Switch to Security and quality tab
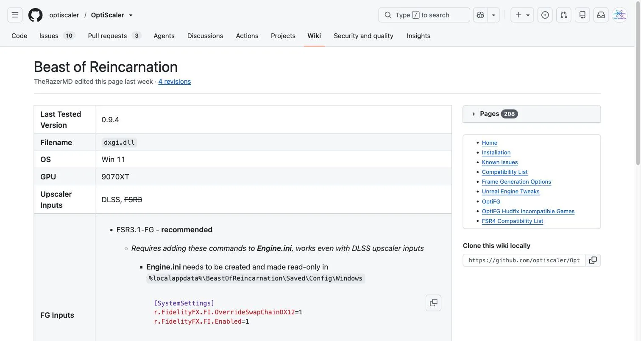Screen dimensions: 641x341 coord(363,36)
